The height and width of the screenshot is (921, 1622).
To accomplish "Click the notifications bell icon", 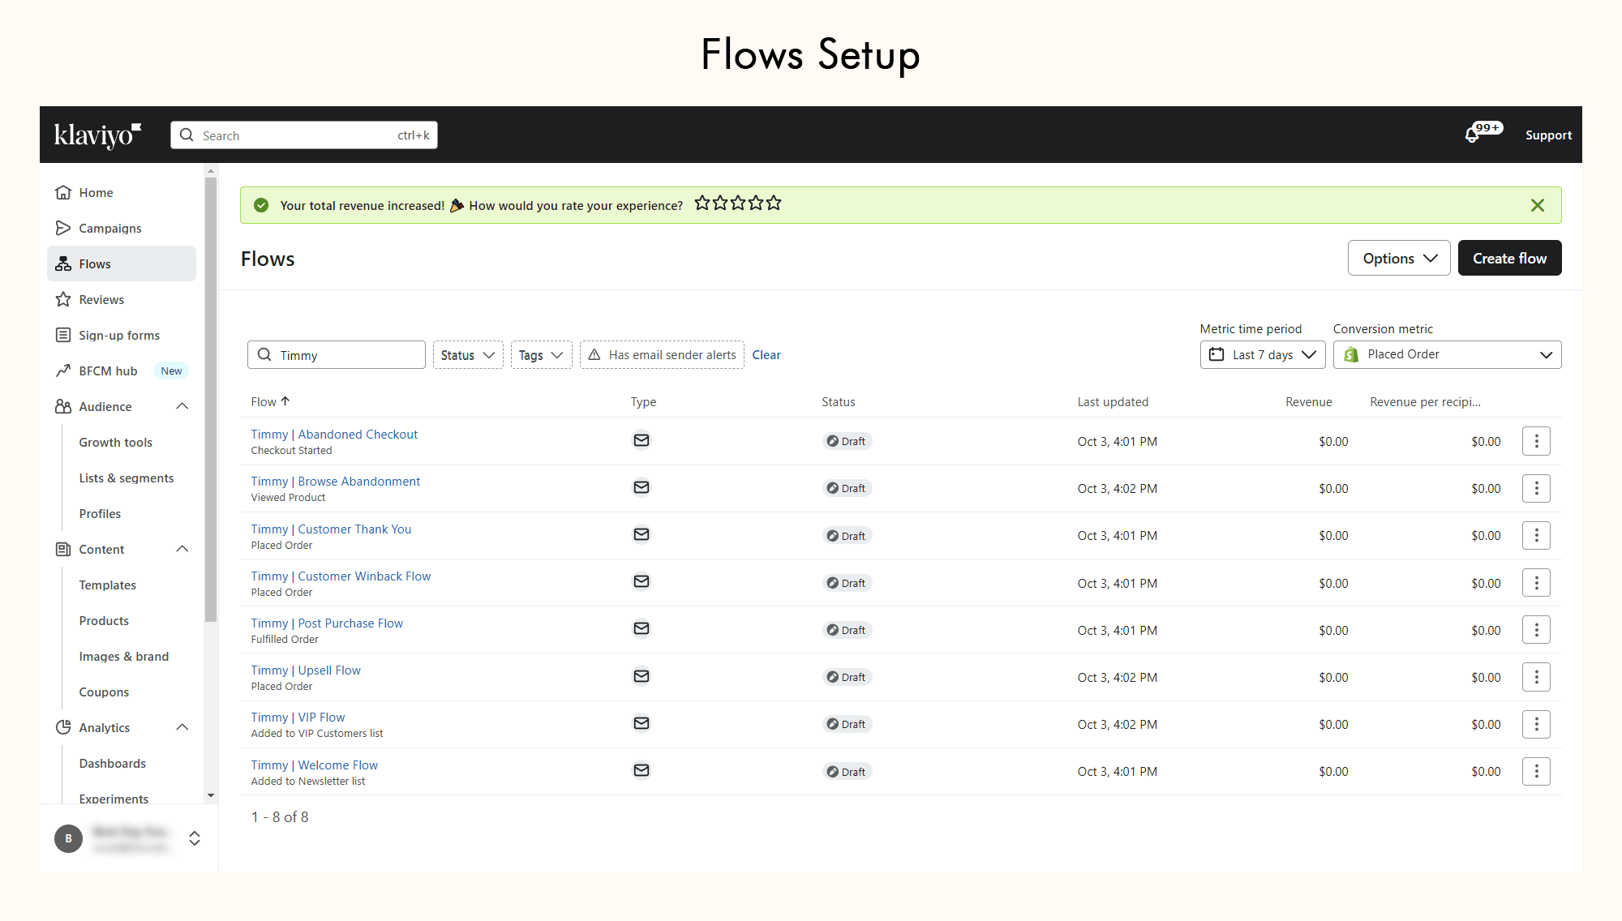I will 1472,135.
